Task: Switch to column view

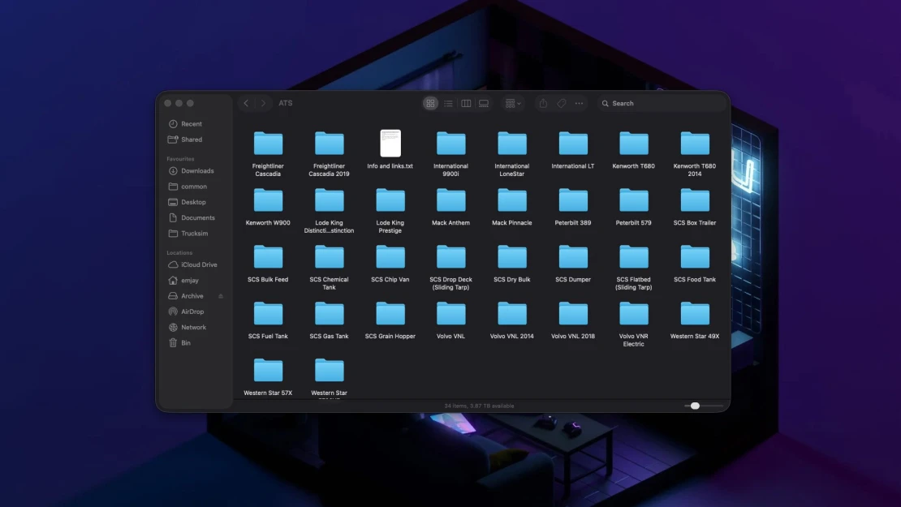Action: (x=466, y=103)
